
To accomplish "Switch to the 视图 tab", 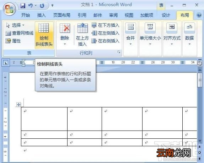I will pyautogui.click(x=129, y=15).
